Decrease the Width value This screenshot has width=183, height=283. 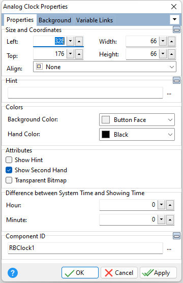coord(163,41)
